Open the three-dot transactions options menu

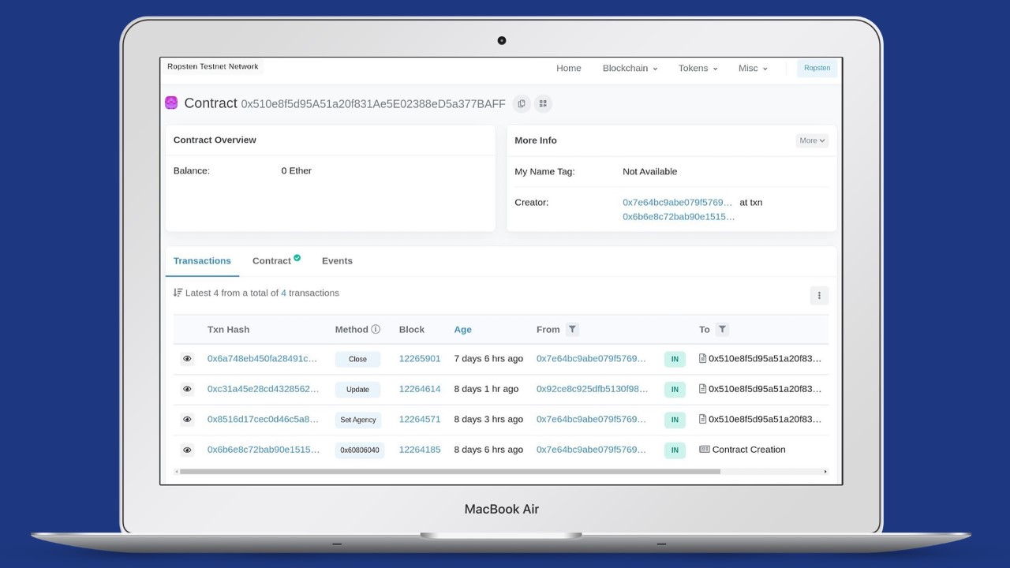(x=819, y=295)
